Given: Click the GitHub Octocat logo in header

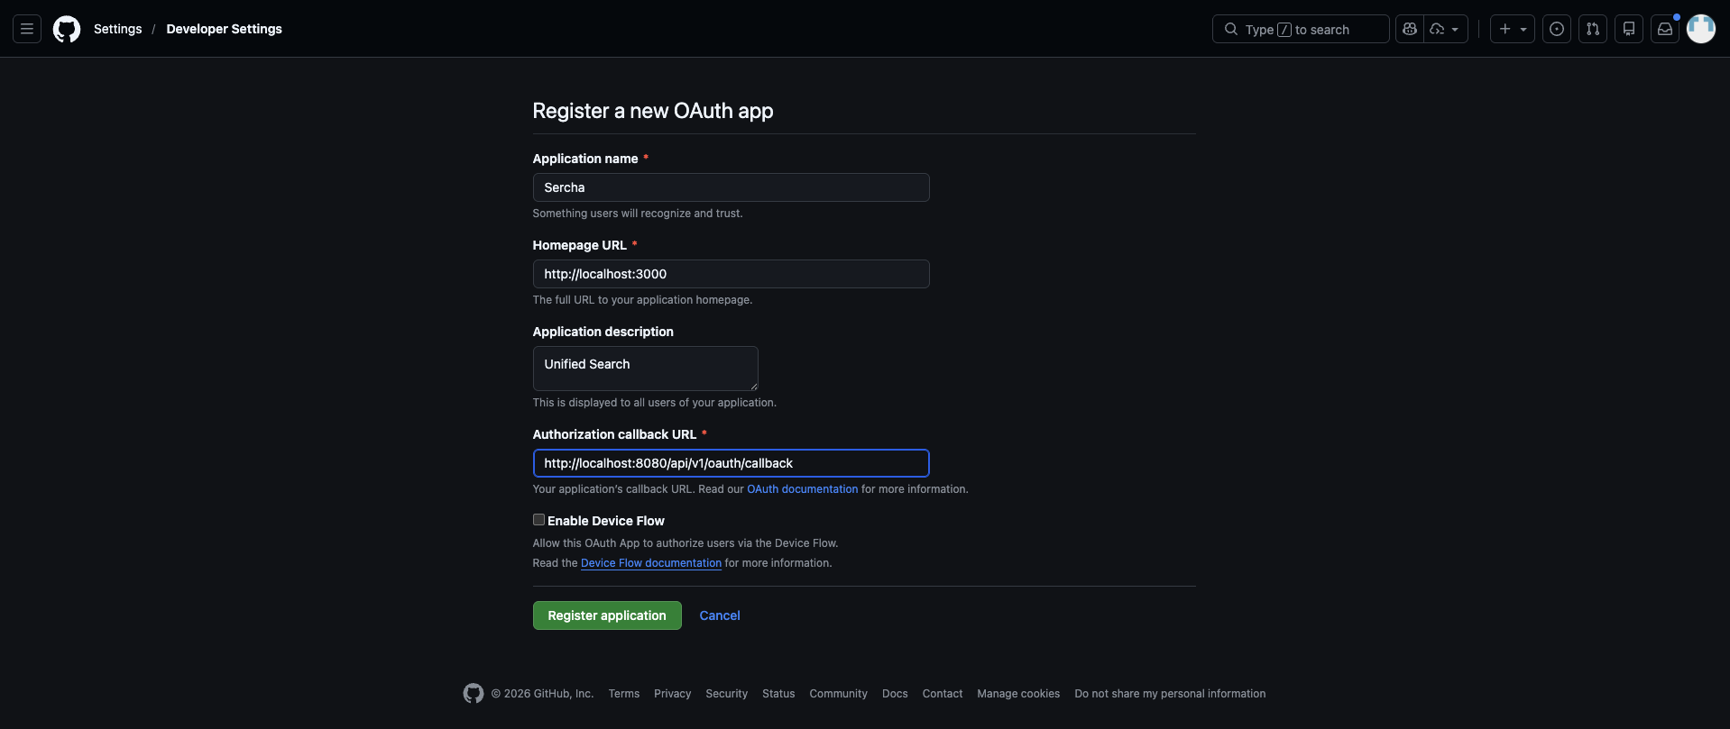Looking at the screenshot, I should tap(67, 29).
